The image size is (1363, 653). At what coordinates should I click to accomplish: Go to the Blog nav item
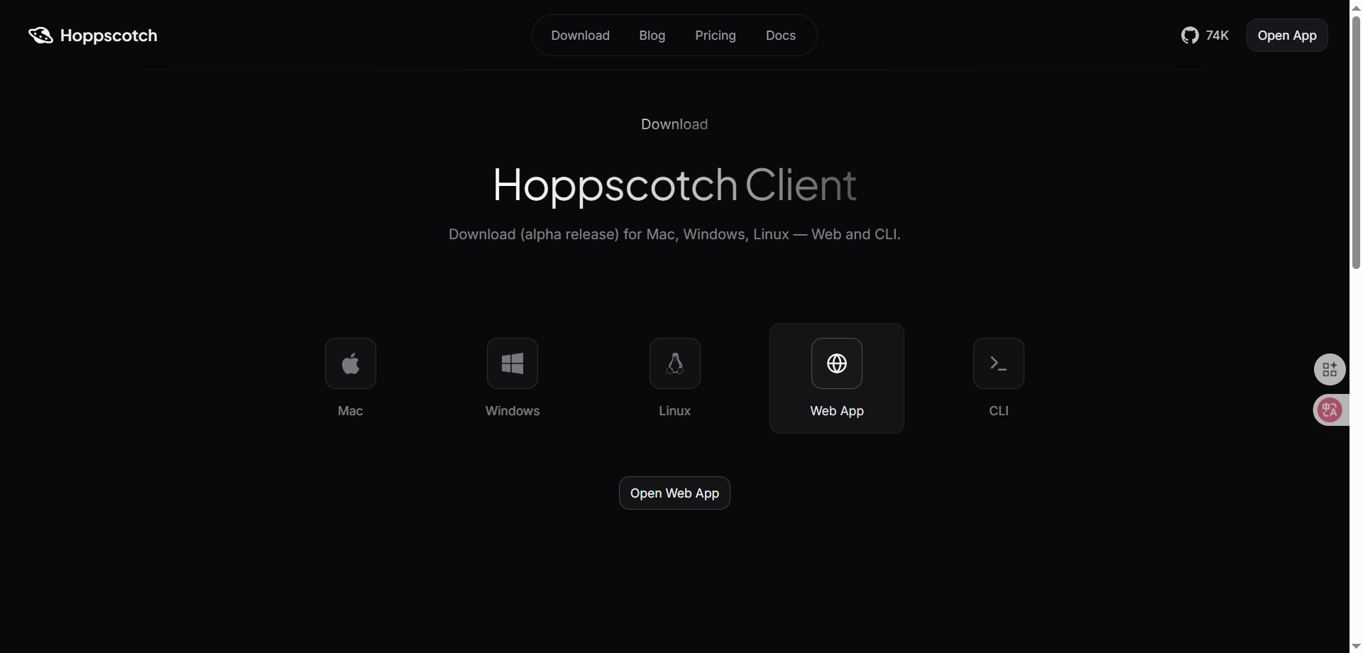click(652, 35)
